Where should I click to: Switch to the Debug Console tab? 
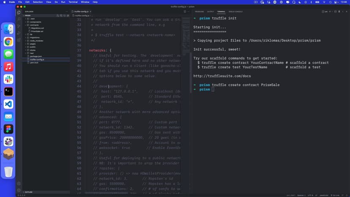[x=235, y=11]
